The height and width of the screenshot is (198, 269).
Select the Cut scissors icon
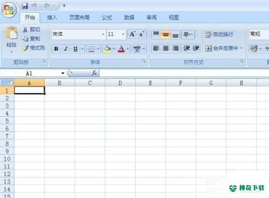[25, 30]
